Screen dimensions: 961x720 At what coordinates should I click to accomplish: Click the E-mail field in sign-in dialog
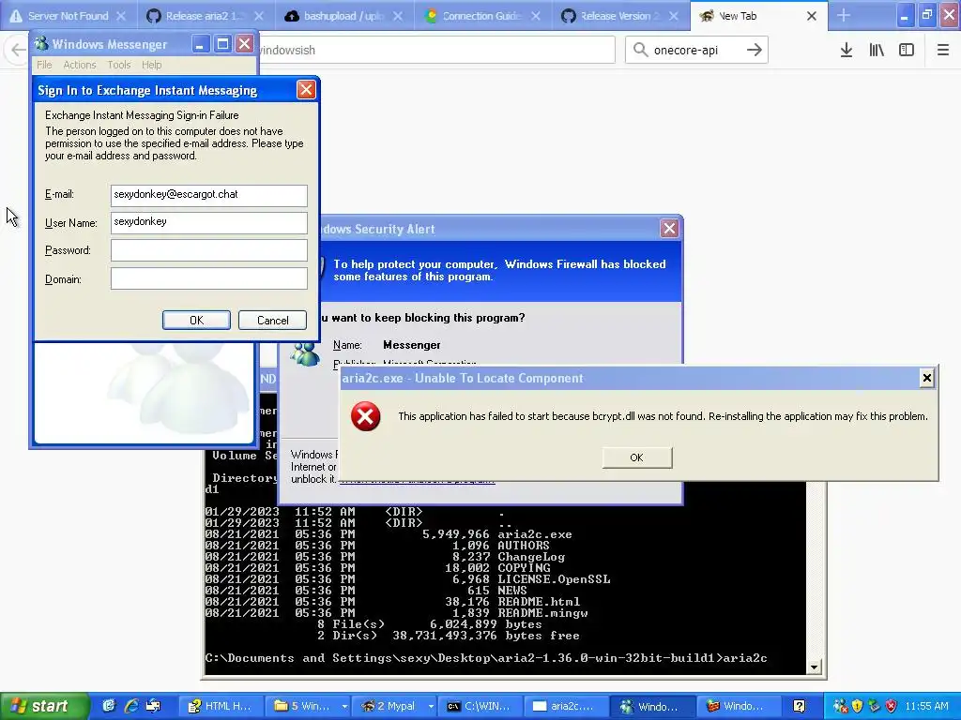209,195
